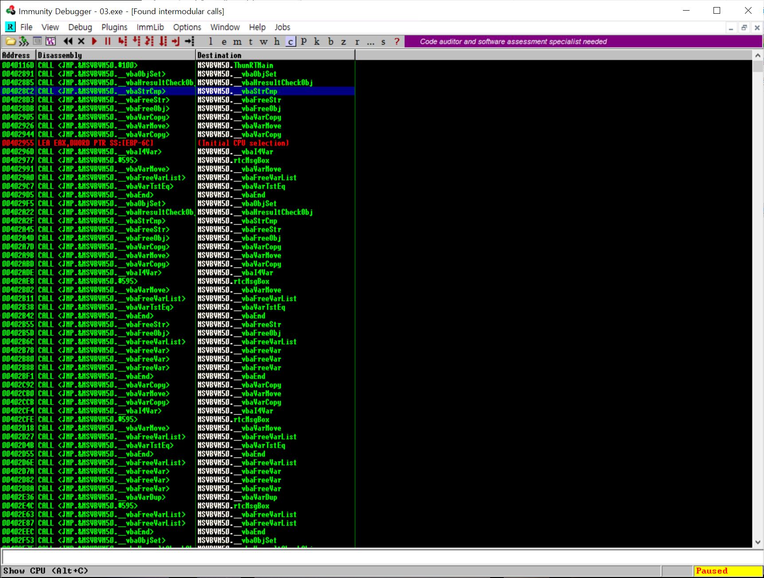This screenshot has width=764, height=578.
Task: Show Patches with 'P' button
Action: click(304, 42)
